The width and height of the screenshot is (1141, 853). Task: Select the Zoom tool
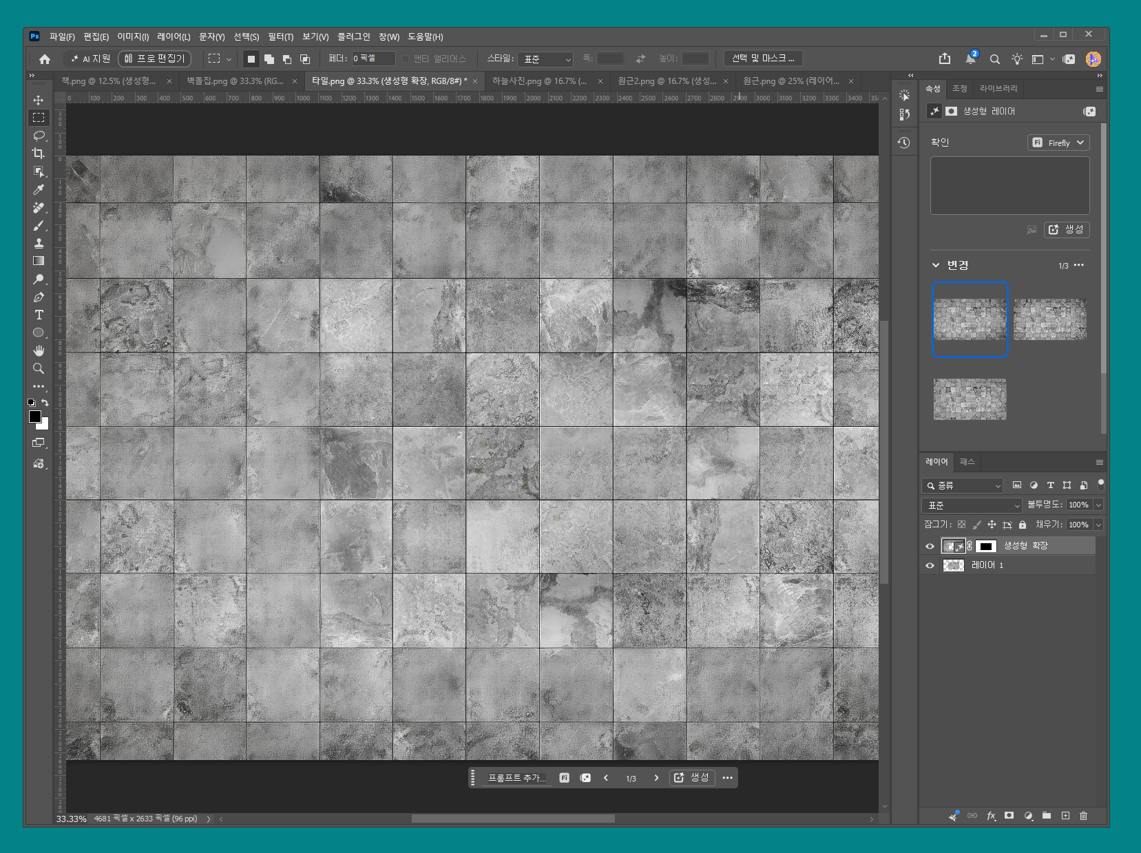(39, 368)
